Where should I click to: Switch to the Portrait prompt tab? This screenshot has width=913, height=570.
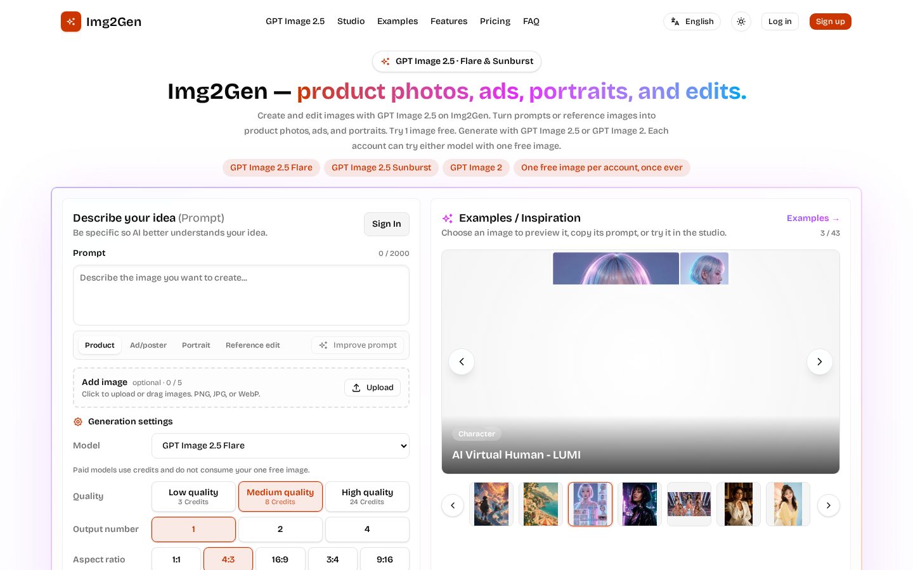coord(196,345)
